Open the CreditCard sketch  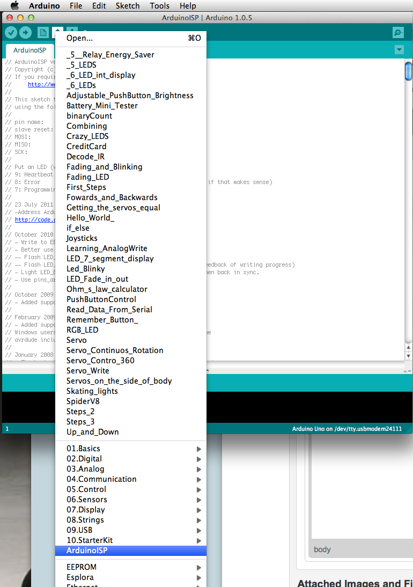pyautogui.click(x=131, y=146)
